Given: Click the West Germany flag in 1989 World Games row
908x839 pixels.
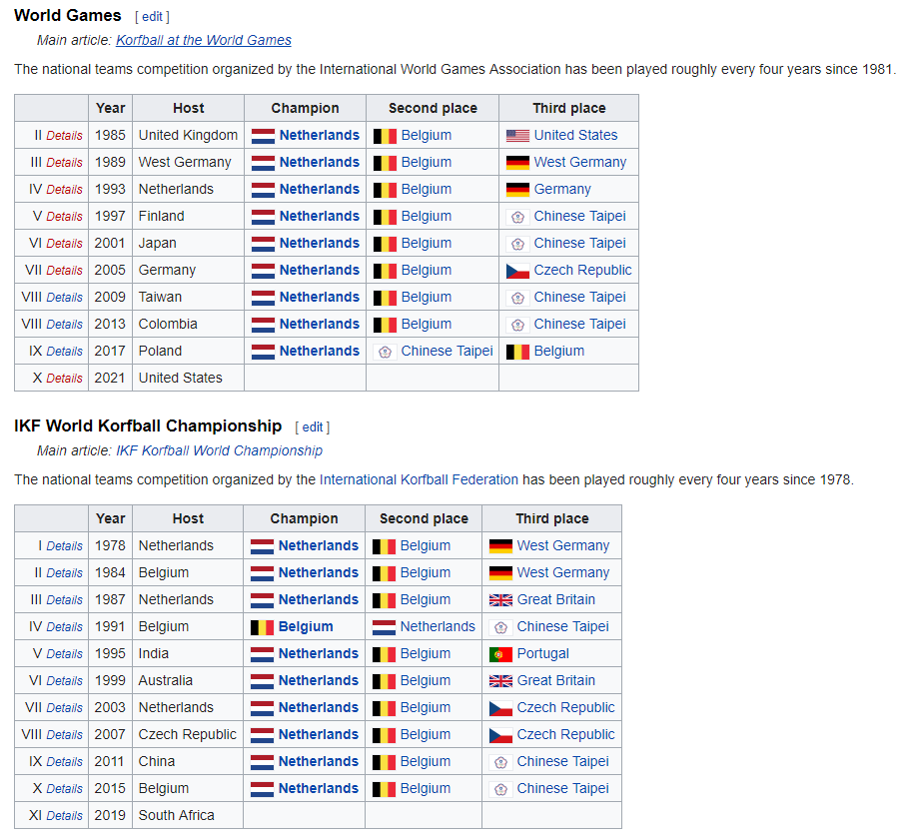Looking at the screenshot, I should pyautogui.click(x=517, y=163).
